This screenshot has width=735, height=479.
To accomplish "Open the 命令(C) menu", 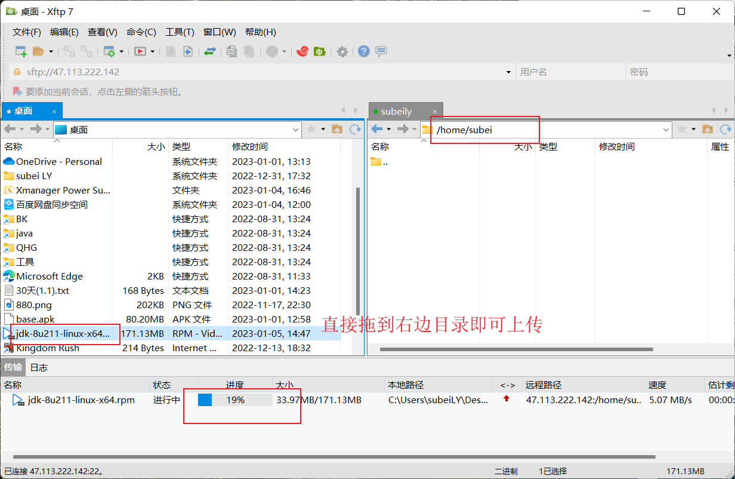I will point(141,32).
